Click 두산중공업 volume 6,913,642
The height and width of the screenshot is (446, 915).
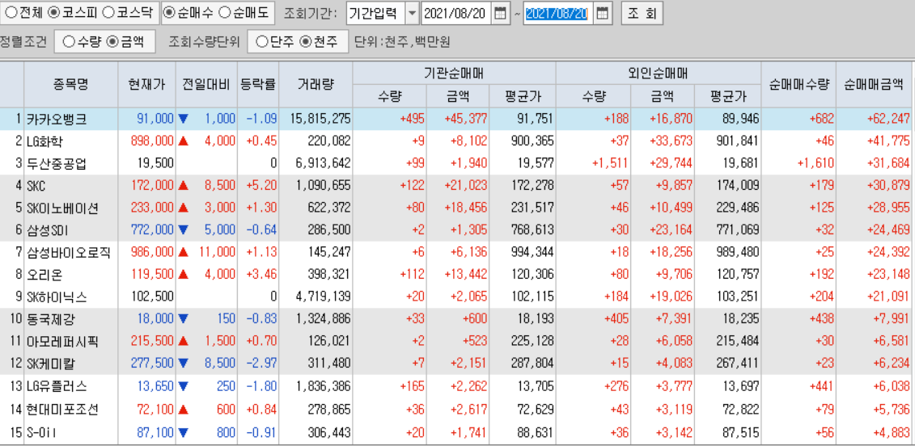click(x=324, y=163)
